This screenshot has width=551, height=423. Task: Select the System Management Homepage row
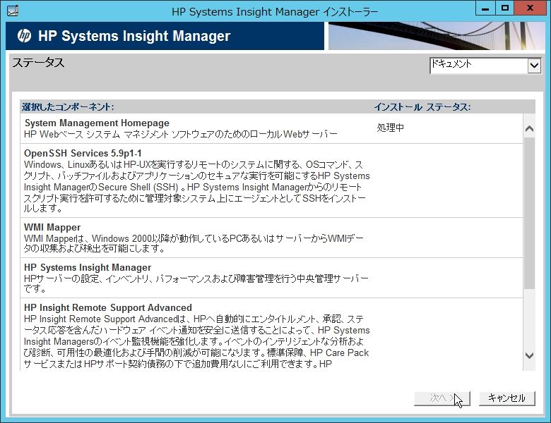coord(271,128)
